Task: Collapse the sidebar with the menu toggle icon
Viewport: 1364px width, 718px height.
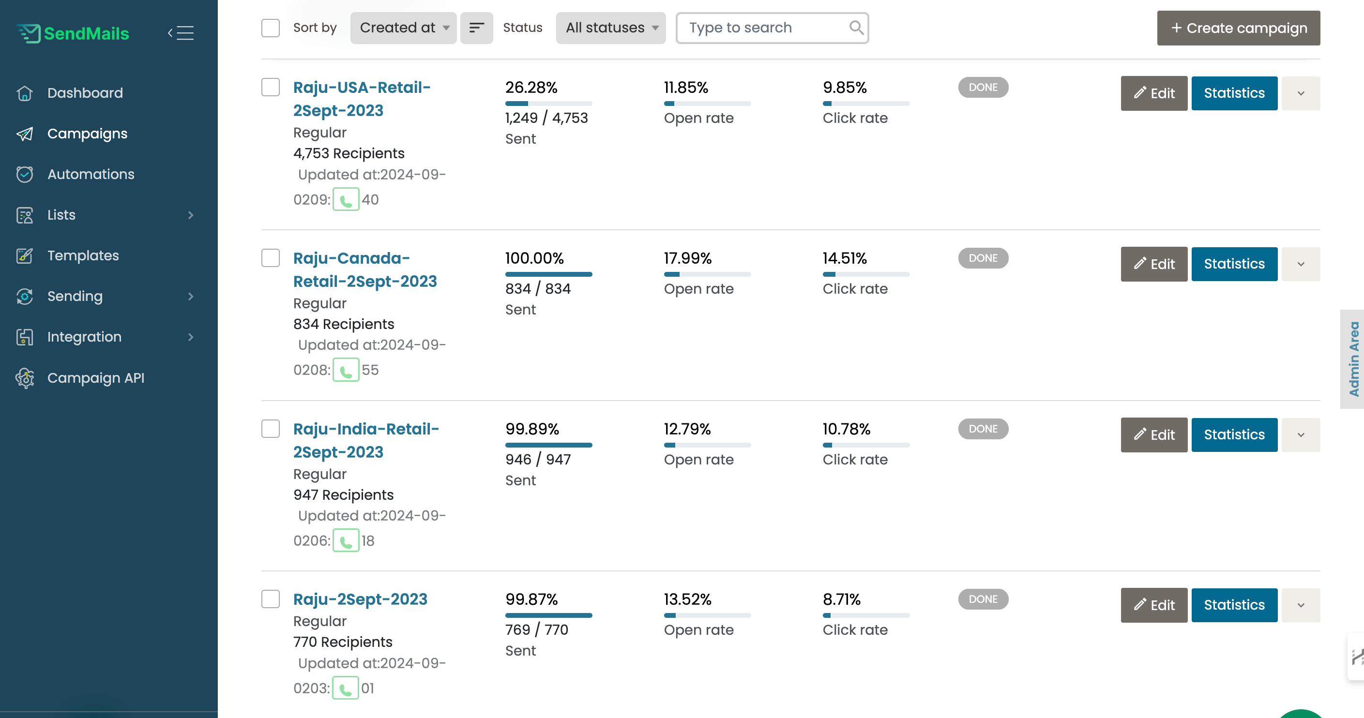Action: click(181, 33)
